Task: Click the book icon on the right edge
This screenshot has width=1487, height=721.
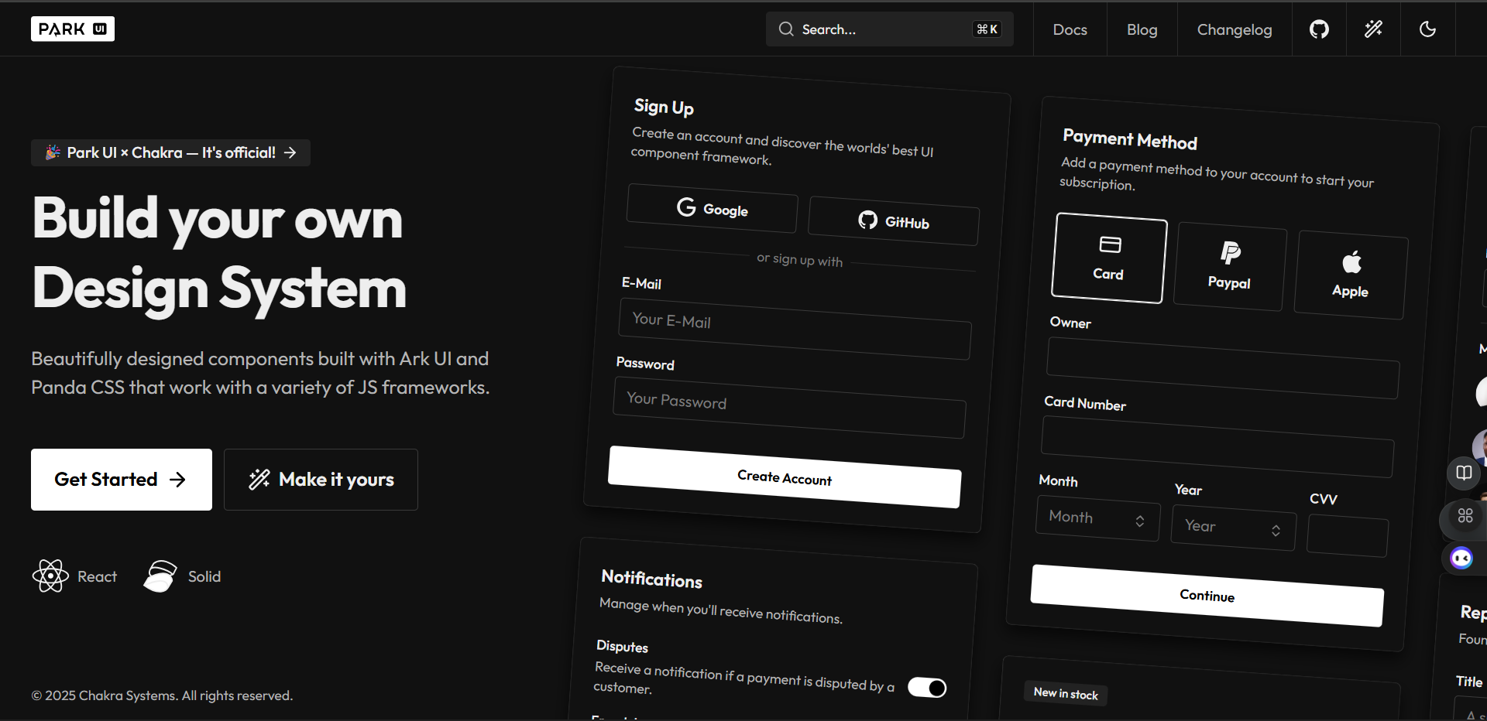Action: click(1464, 473)
